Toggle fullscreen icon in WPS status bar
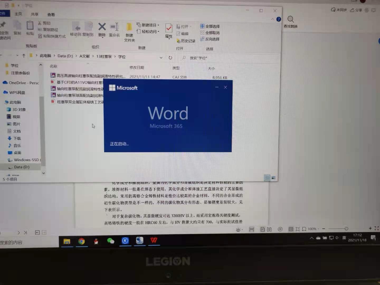Viewport: 380px width, 285px height. click(x=377, y=228)
